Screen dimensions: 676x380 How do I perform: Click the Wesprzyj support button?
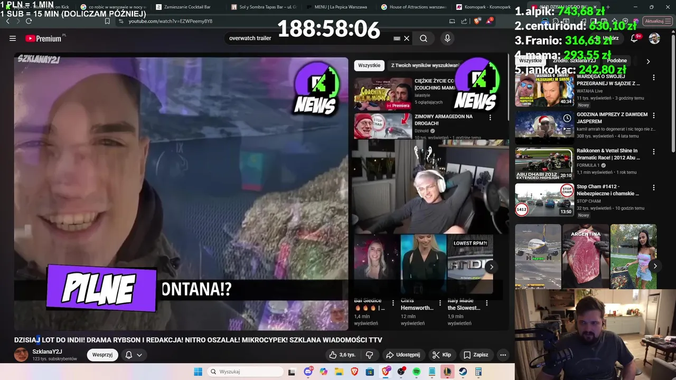tap(102, 355)
